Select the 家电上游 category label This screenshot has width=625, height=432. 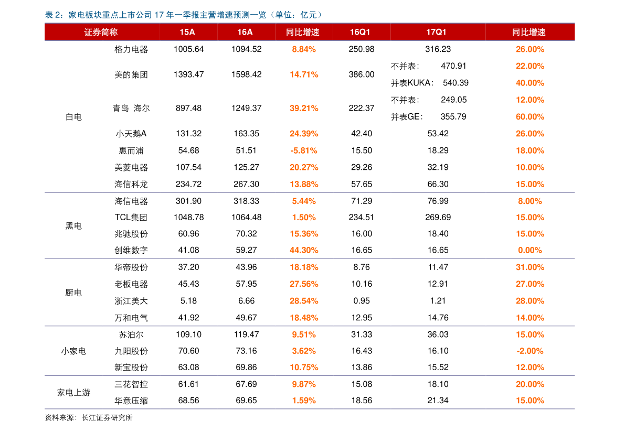point(73,393)
